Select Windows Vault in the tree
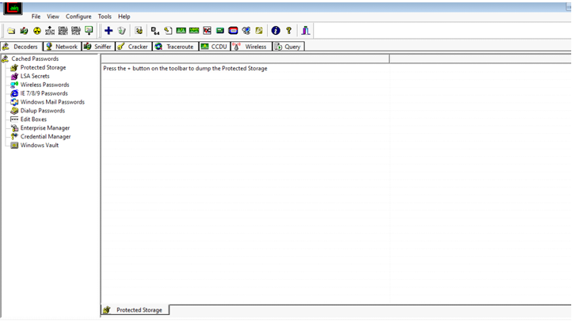Viewport: 572px width, 322px height. (40, 146)
